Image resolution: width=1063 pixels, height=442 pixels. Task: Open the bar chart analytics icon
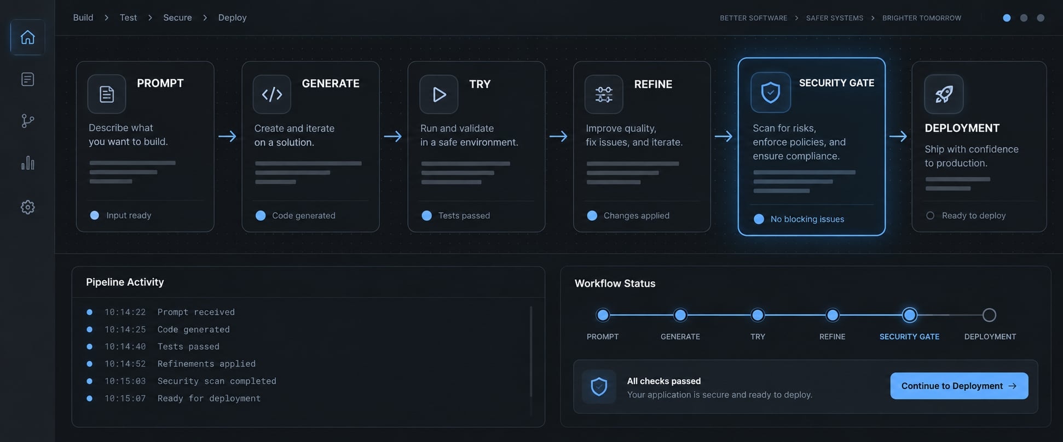(27, 163)
